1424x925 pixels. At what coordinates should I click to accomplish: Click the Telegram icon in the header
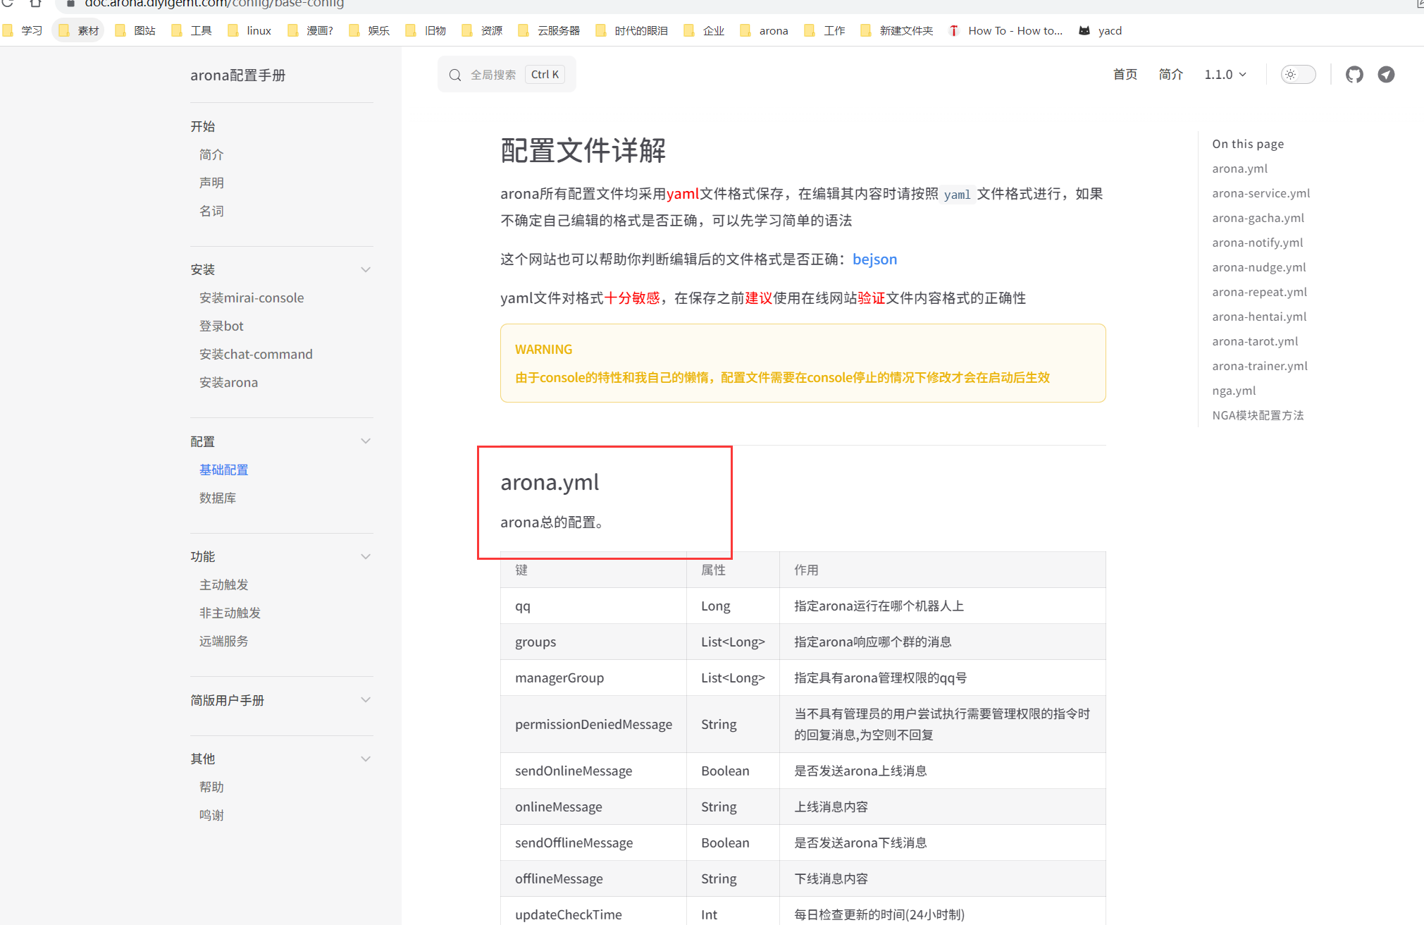1385,74
